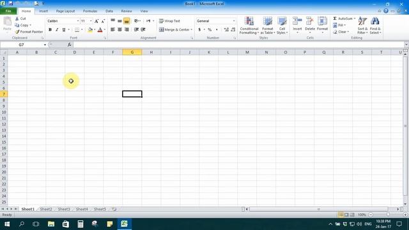Click the Increase Decimal icon
Image resolution: width=409 pixels, height=230 pixels.
(x=226, y=30)
